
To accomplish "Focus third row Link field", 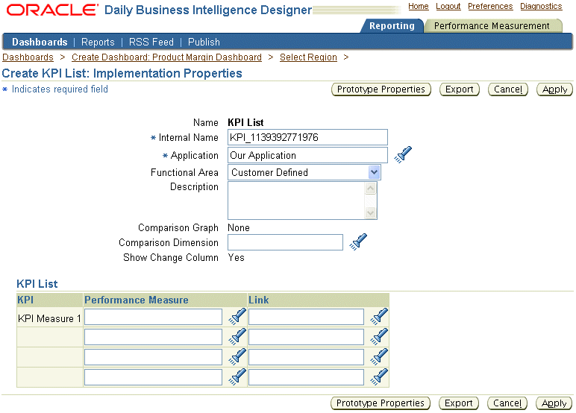I will [306, 357].
